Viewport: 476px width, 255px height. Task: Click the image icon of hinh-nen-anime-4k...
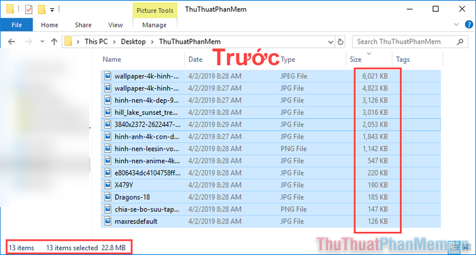[107, 160]
